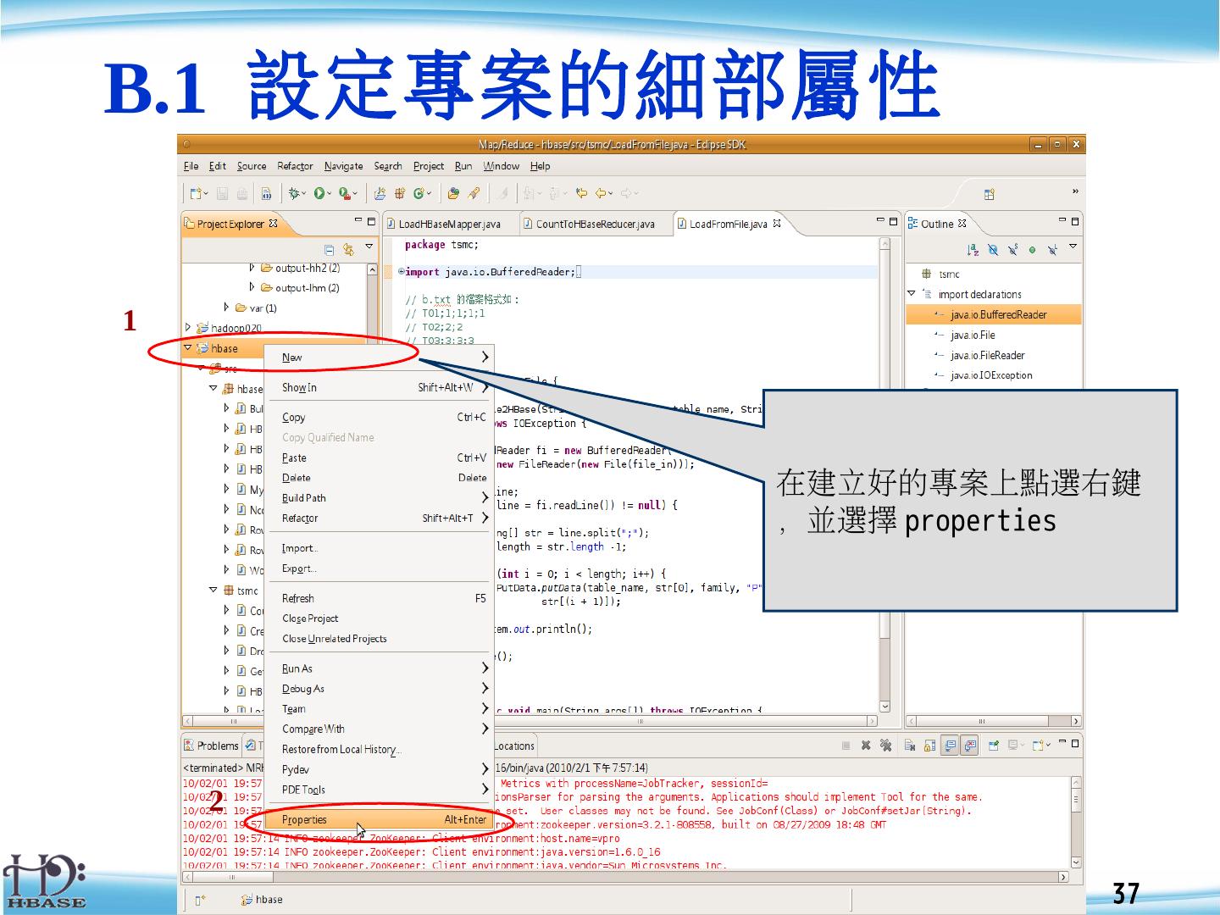Click the console horizontal scrollbar

[627, 877]
